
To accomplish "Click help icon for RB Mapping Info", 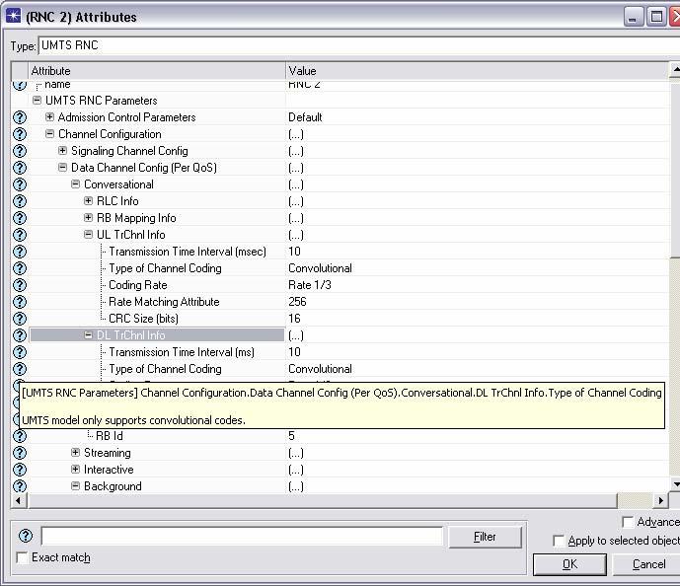I will pos(20,218).
